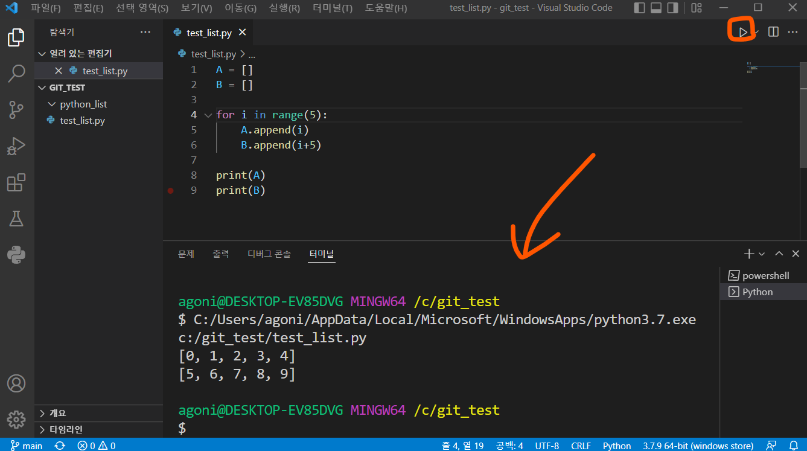Click the main branch indicator
Screen dimensions: 807x451
pos(27,446)
